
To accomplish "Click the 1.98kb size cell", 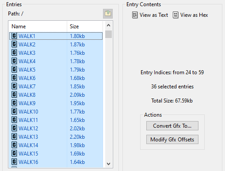I will [x=77, y=145].
